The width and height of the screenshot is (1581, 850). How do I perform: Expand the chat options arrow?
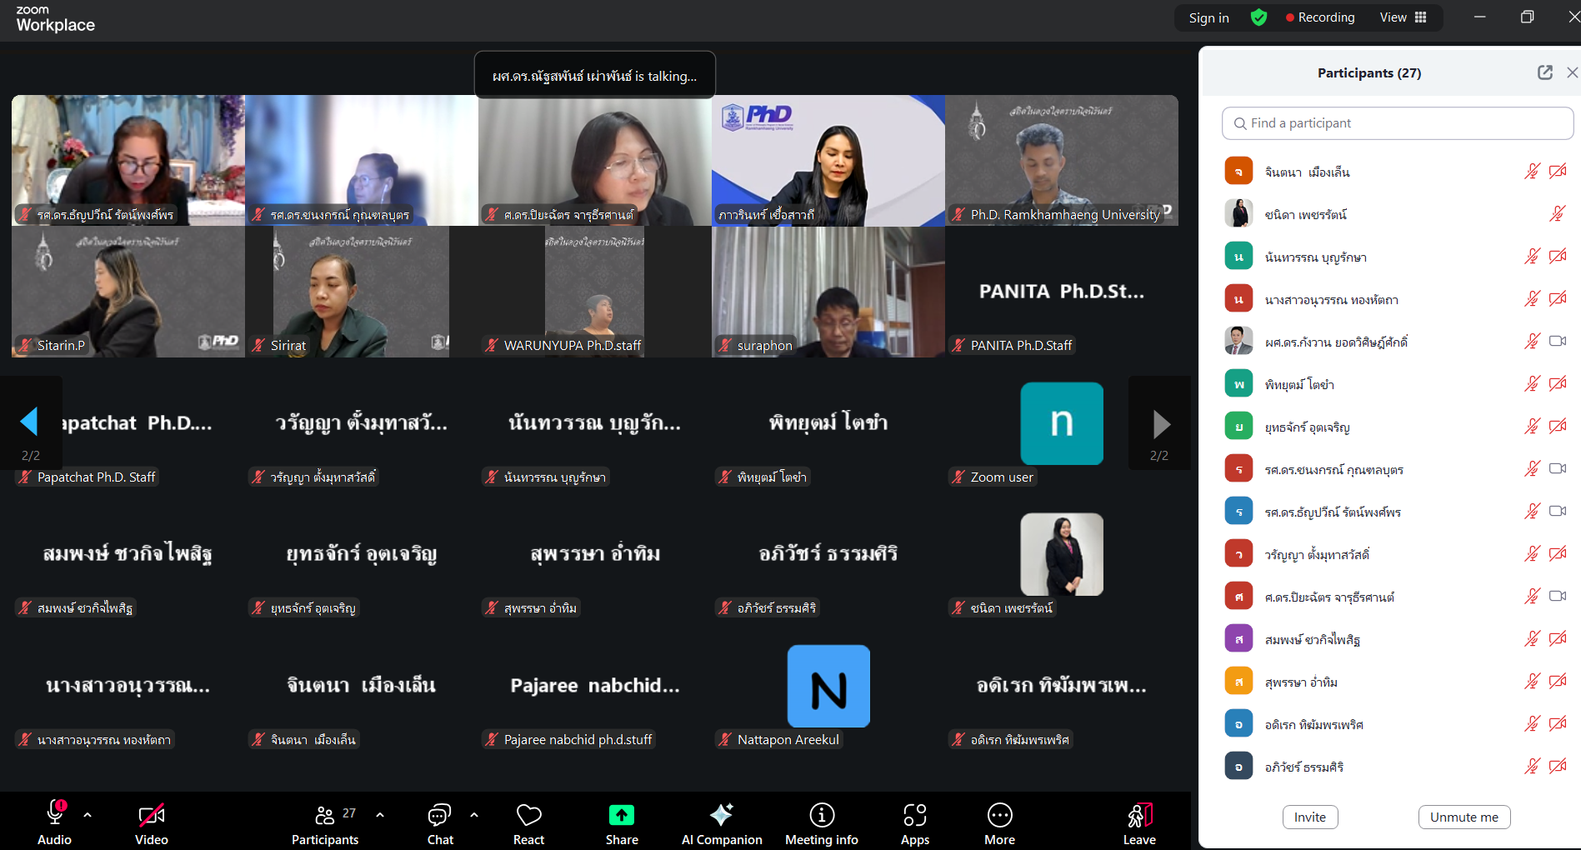click(474, 815)
